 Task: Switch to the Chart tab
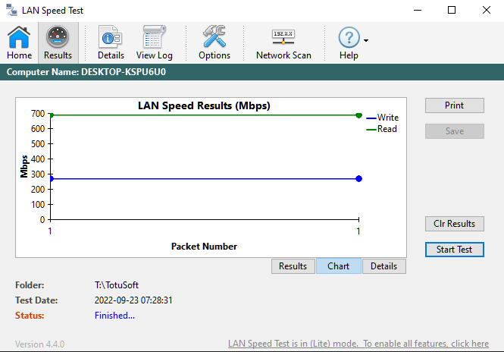pyautogui.click(x=338, y=266)
